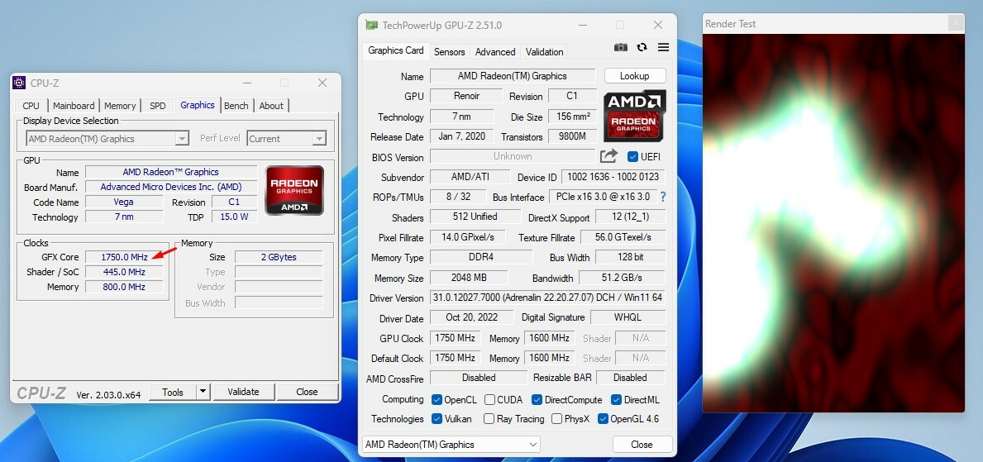Click the CPU-Z title bar icon

(20, 83)
